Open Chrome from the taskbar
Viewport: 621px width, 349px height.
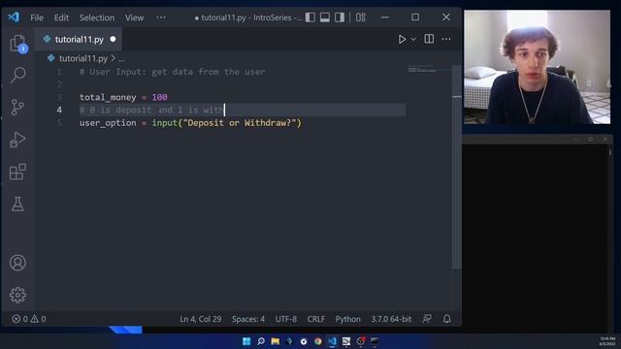[x=317, y=341]
